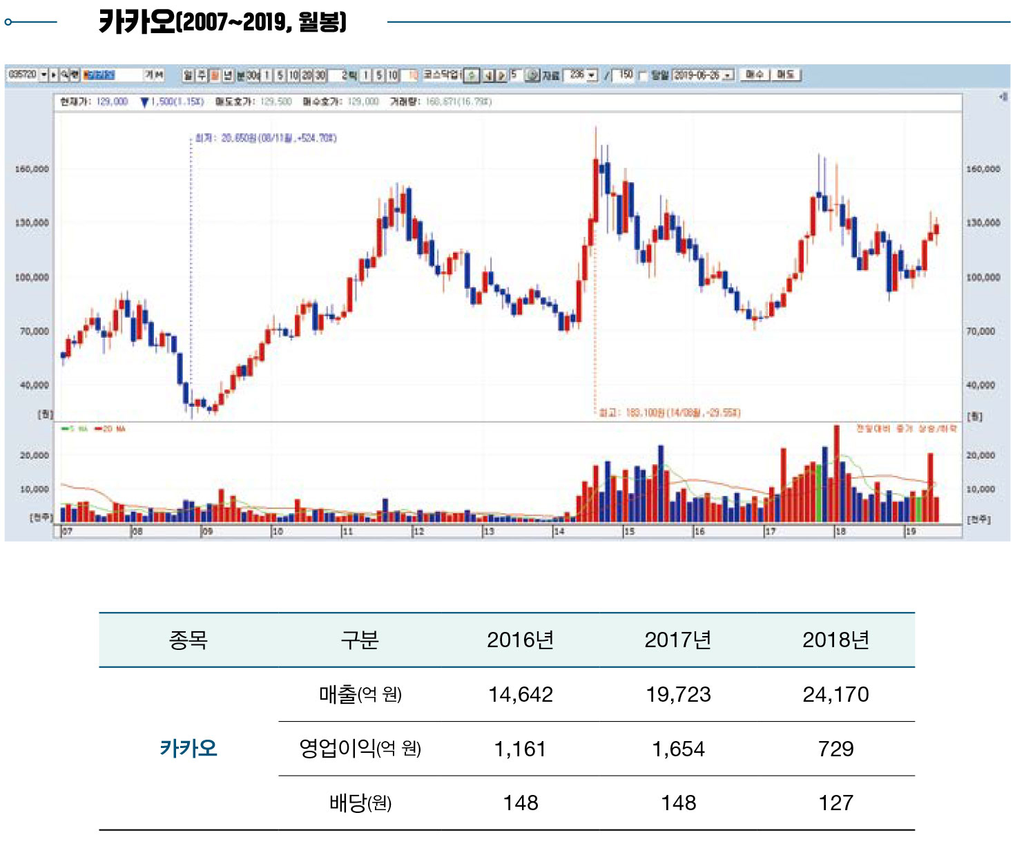Click the 2016 operating profit cell 1,161
1015x844 pixels.
pyautogui.click(x=520, y=749)
